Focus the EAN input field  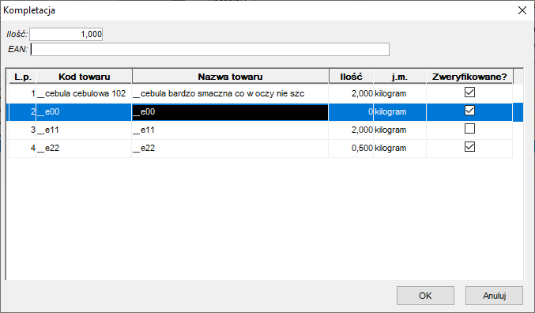point(209,50)
